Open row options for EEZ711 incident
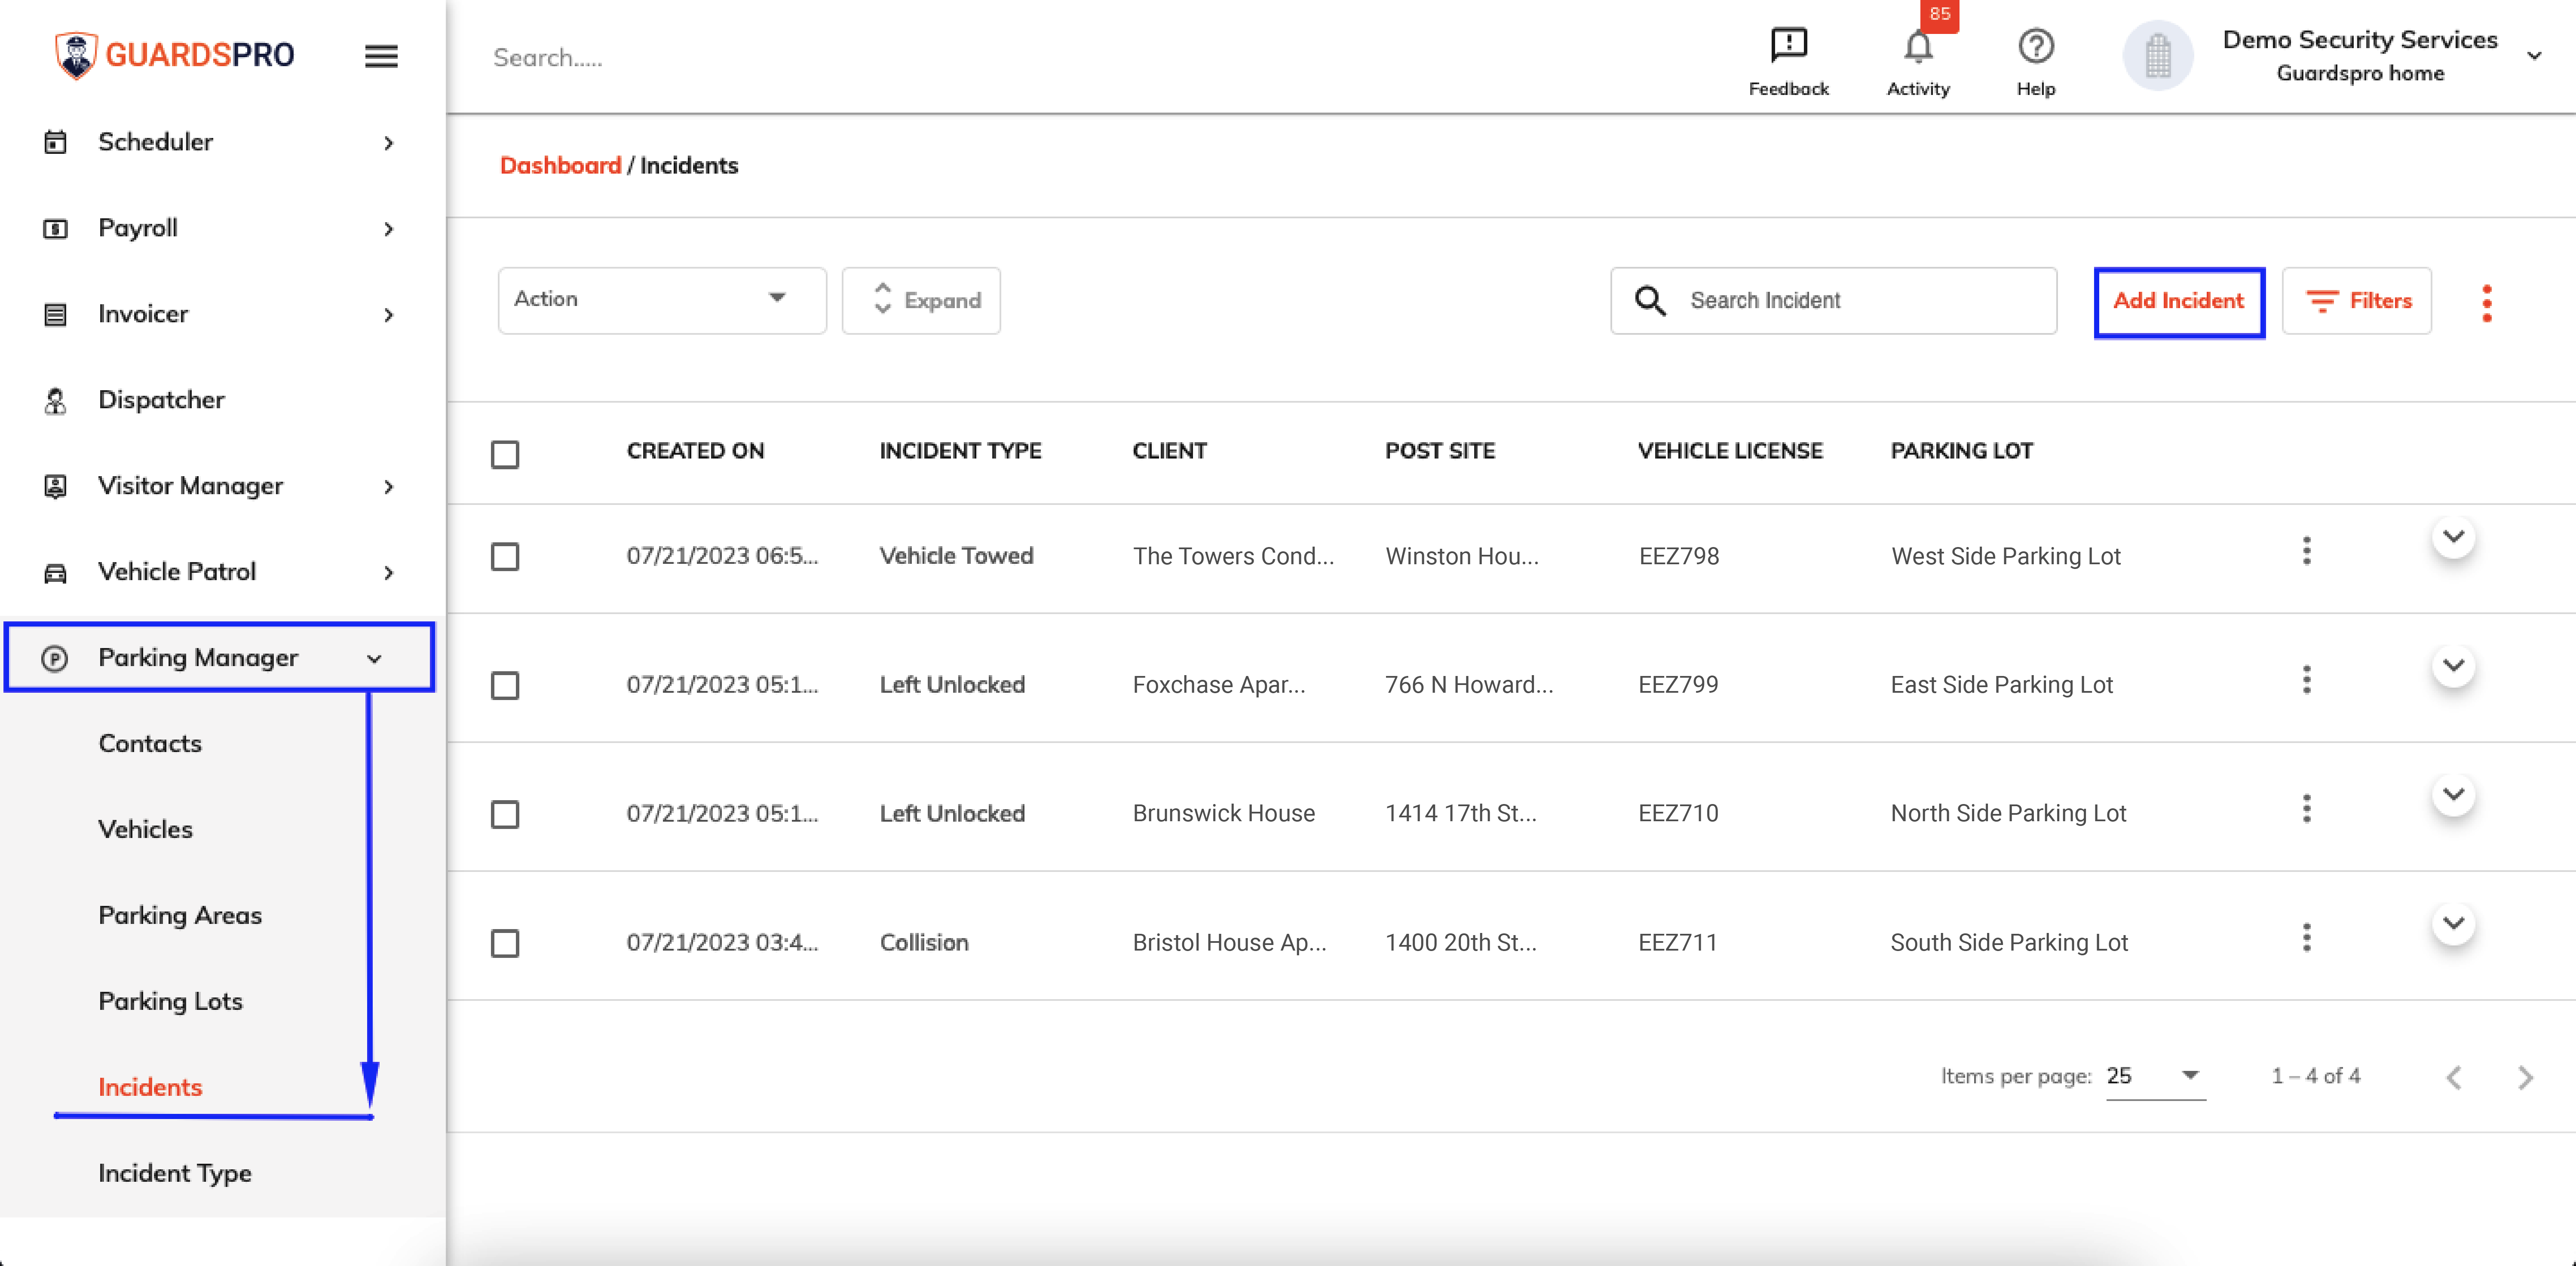The width and height of the screenshot is (2576, 1266). (x=2306, y=937)
